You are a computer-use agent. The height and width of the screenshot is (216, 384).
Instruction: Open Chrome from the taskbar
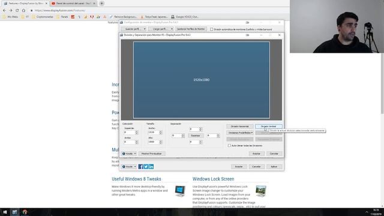coord(25,212)
